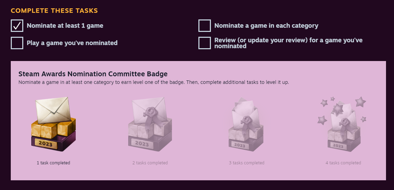Click the 'COMPLETE THESE TASKS' heading
This screenshot has width=394, height=190.
pyautogui.click(x=55, y=11)
